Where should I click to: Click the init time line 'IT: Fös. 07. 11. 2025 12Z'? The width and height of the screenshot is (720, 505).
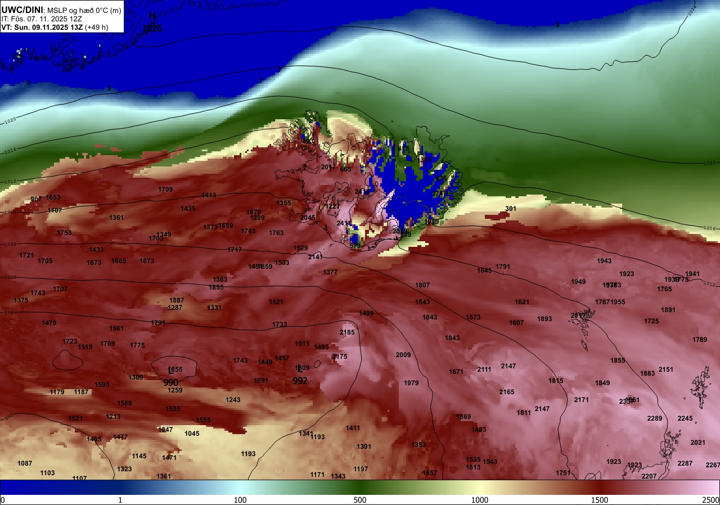[x=42, y=19]
